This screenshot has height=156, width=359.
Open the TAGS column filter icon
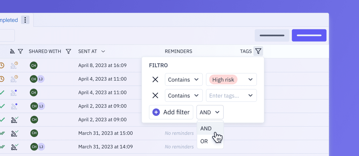(258, 51)
